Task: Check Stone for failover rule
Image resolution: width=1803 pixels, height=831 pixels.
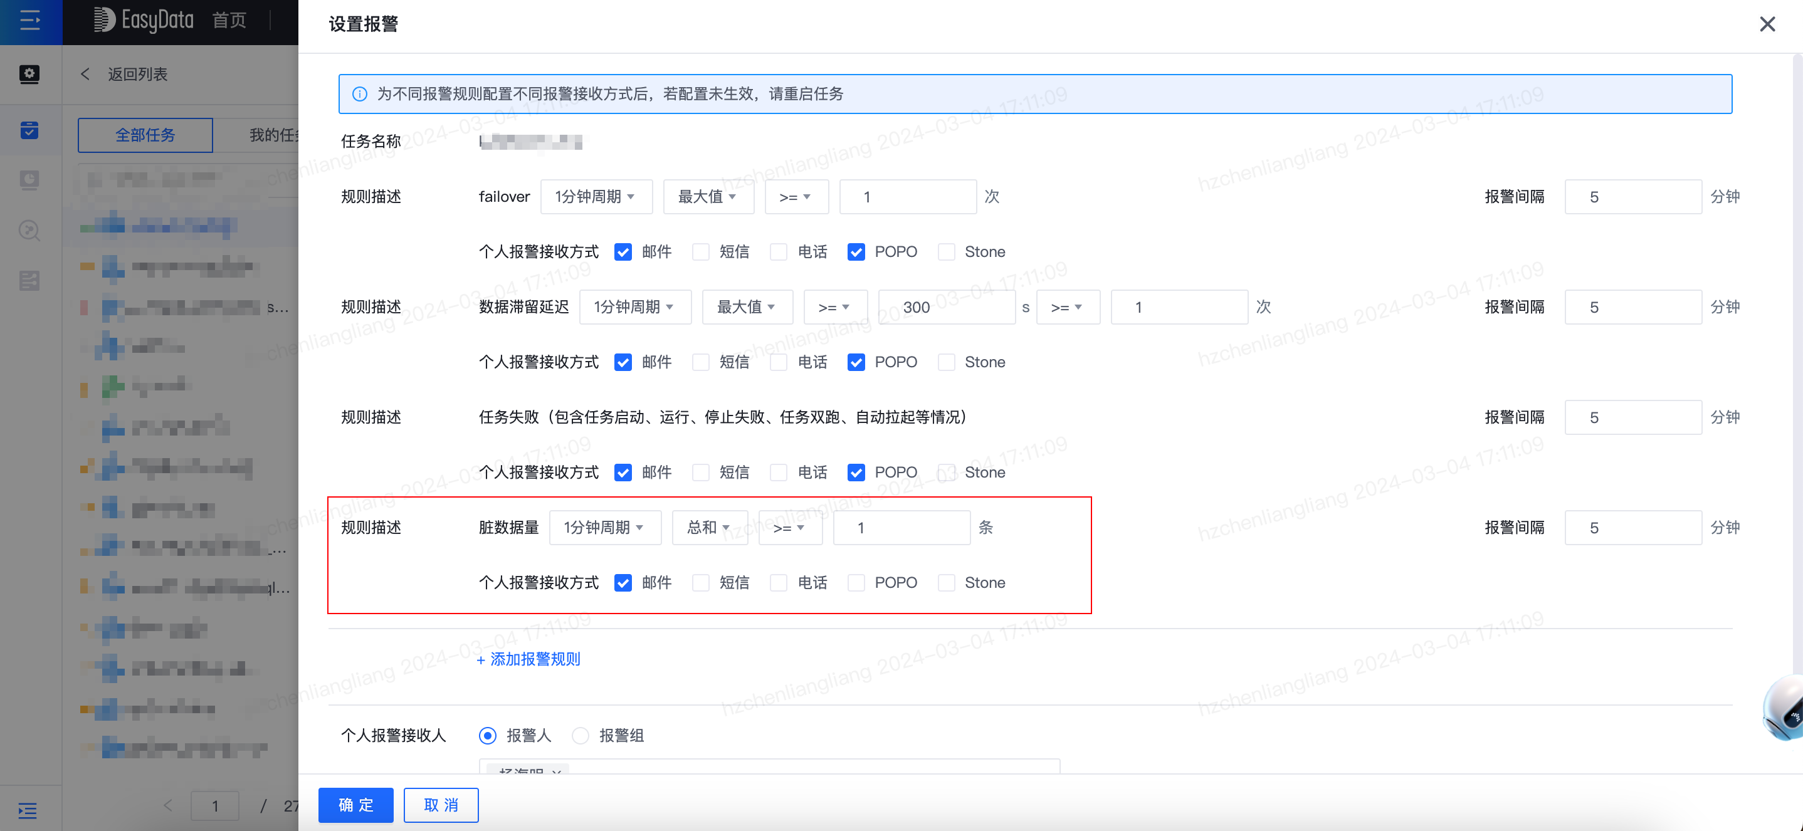Action: click(946, 253)
